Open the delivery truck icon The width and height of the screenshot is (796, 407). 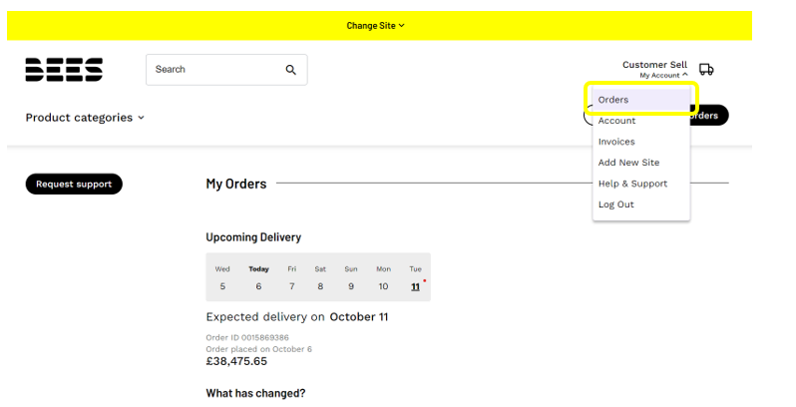tap(706, 69)
